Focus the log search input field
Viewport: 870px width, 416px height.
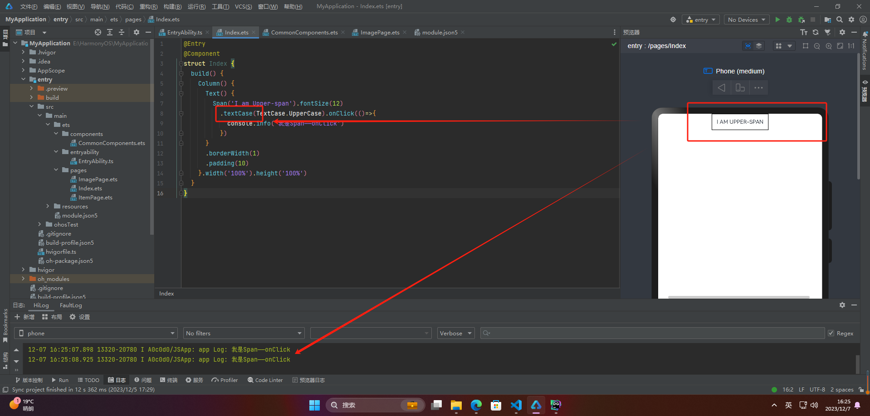[x=652, y=333]
